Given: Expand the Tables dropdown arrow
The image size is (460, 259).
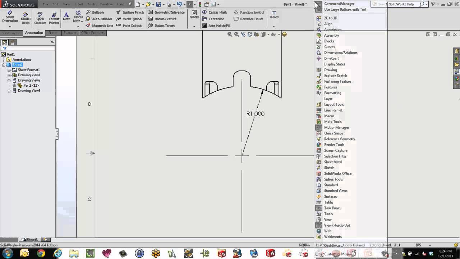Looking at the screenshot, I should [274, 26].
